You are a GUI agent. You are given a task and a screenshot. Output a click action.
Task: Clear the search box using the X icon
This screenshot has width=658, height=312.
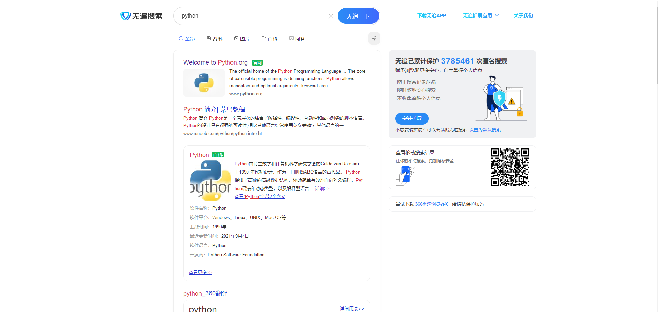331,16
